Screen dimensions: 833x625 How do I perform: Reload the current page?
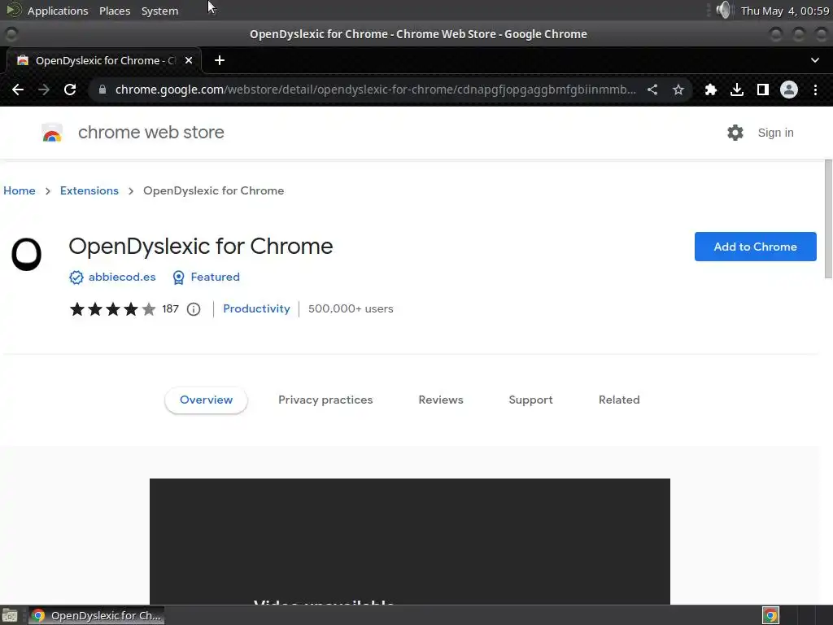pos(70,90)
